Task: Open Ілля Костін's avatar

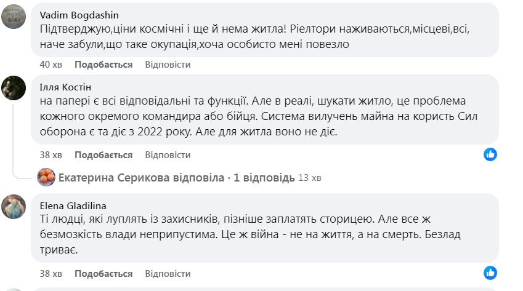Action: (14, 88)
